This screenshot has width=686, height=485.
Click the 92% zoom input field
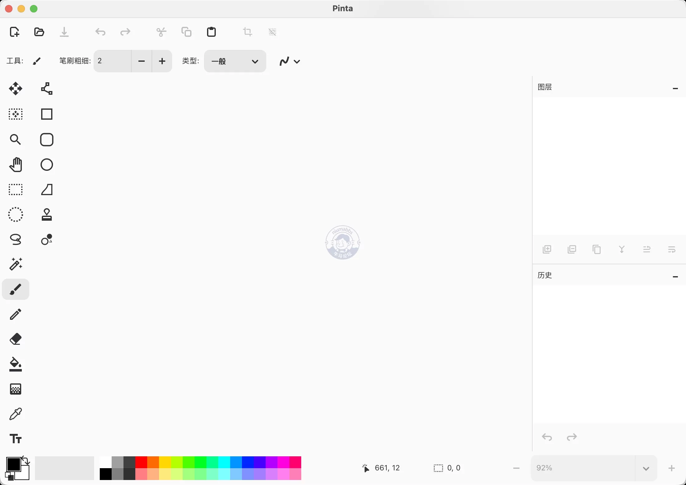tap(583, 468)
